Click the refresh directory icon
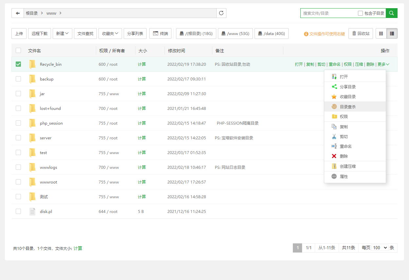 (221, 13)
